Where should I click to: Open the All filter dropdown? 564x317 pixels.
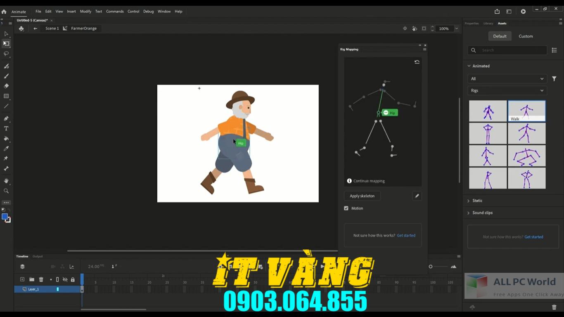point(507,78)
